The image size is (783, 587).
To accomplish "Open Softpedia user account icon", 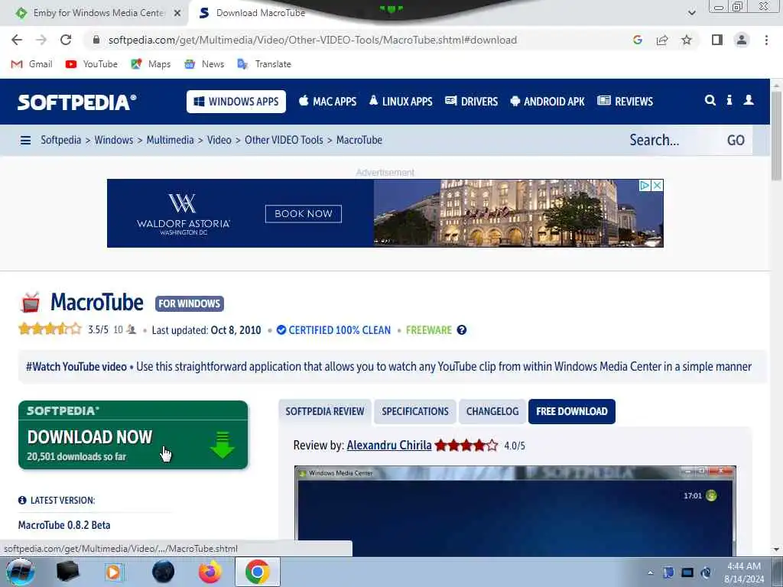I will [x=749, y=100].
